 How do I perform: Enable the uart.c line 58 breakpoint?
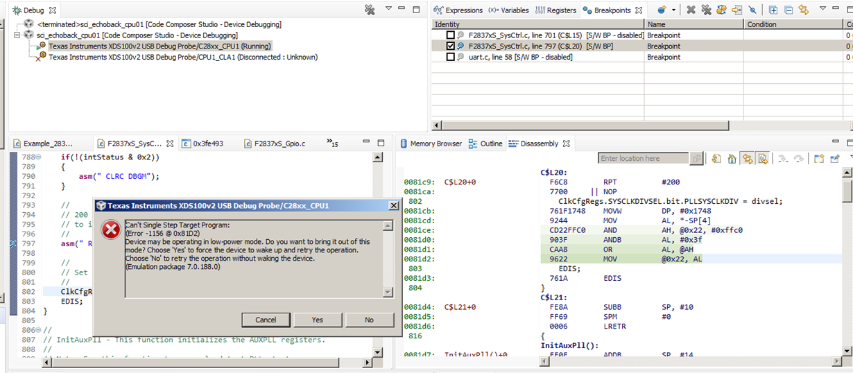(x=450, y=57)
